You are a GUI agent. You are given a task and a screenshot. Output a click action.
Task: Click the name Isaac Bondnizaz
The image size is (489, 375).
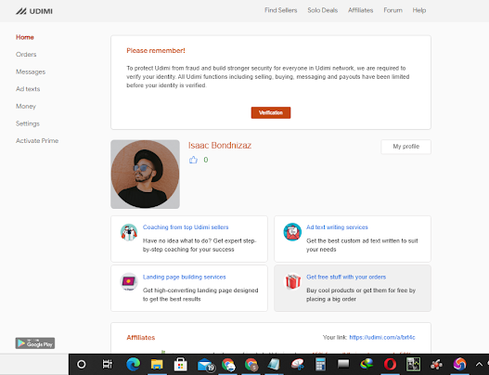click(x=220, y=146)
